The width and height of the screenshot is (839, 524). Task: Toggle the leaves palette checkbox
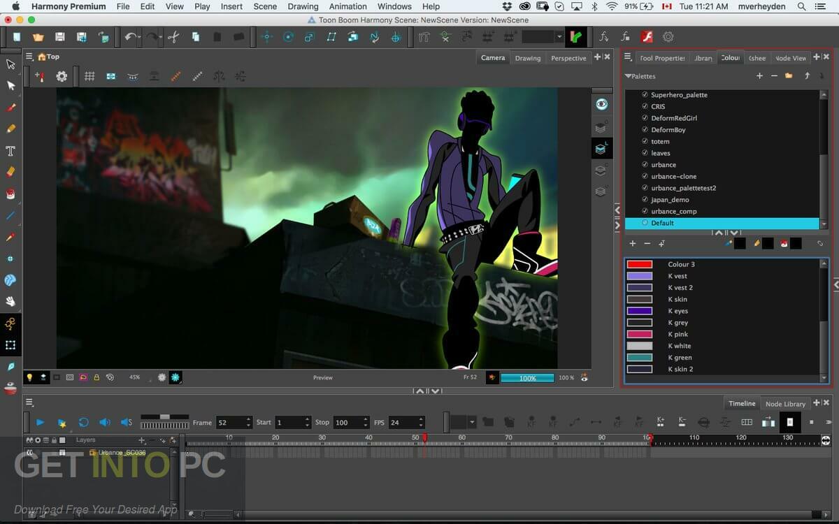coord(645,153)
